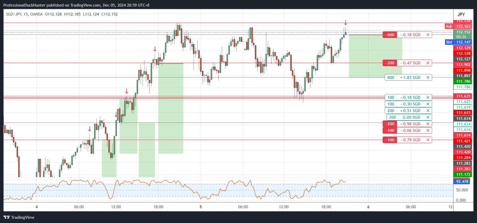Viewport: 477px width, 223px height.
Task: Click the 111.902 price axis label
Action: pyautogui.click(x=463, y=65)
